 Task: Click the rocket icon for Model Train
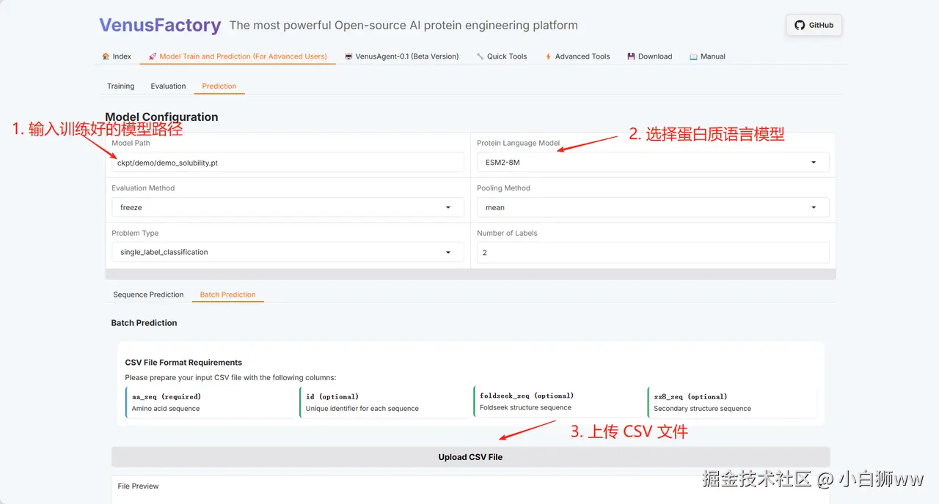tap(153, 56)
